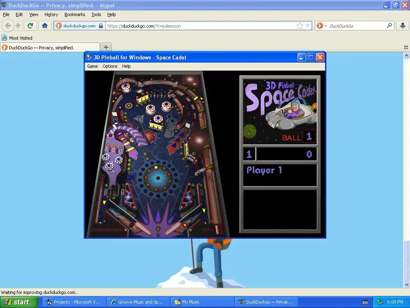Screen dimensions: 410x308
Task: Click the ball plunger at table bottom right
Action: click(217, 229)
